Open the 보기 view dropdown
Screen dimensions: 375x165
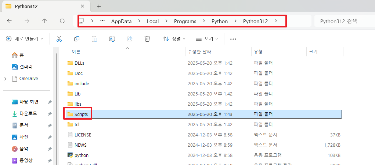(x=207, y=39)
